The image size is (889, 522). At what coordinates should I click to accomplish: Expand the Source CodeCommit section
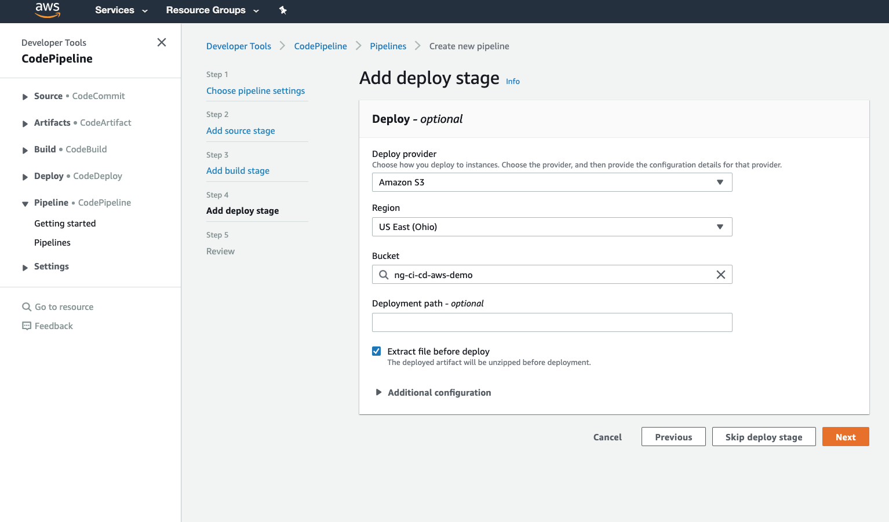click(x=25, y=97)
